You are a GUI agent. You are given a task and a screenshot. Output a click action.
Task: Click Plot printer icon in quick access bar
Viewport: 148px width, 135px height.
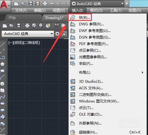(x=45, y=4)
